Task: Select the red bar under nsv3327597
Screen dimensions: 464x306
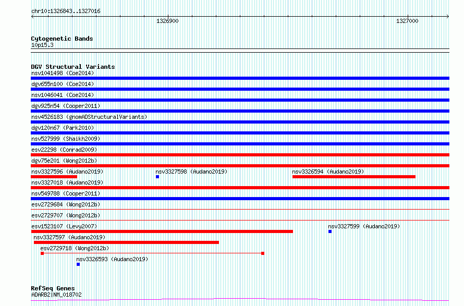Action: coord(126,242)
